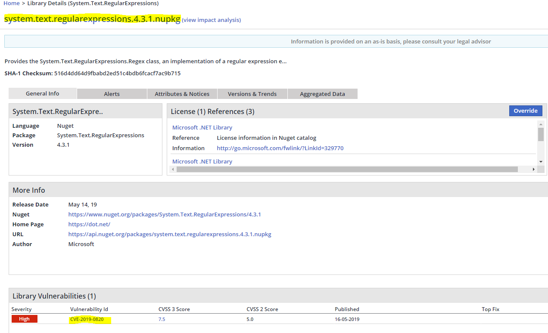Open the Alerts tab

[x=112, y=94]
